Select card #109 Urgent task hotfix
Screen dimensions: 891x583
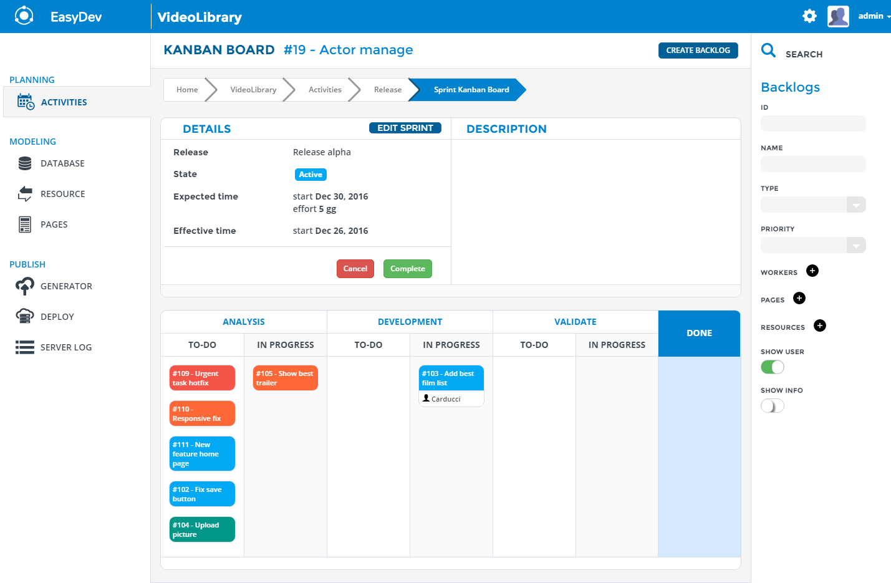pos(202,378)
